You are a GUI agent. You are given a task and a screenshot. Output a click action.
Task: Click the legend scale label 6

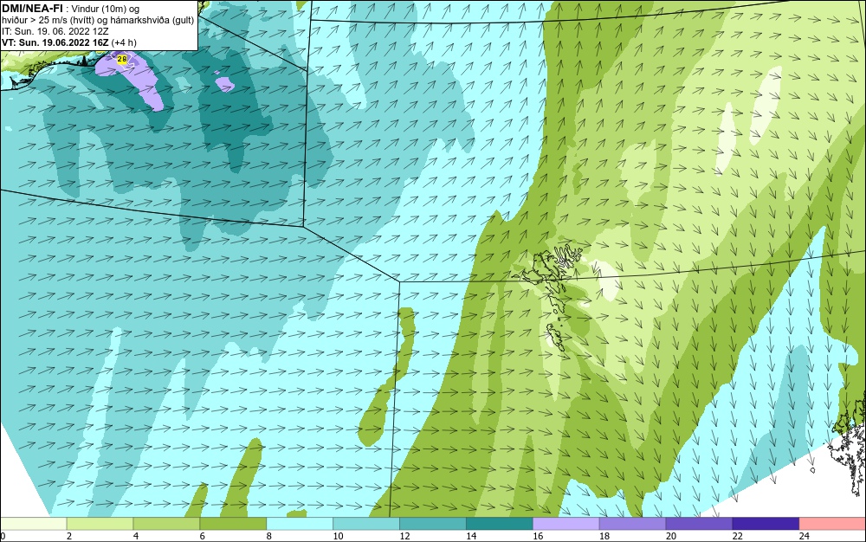(x=202, y=536)
